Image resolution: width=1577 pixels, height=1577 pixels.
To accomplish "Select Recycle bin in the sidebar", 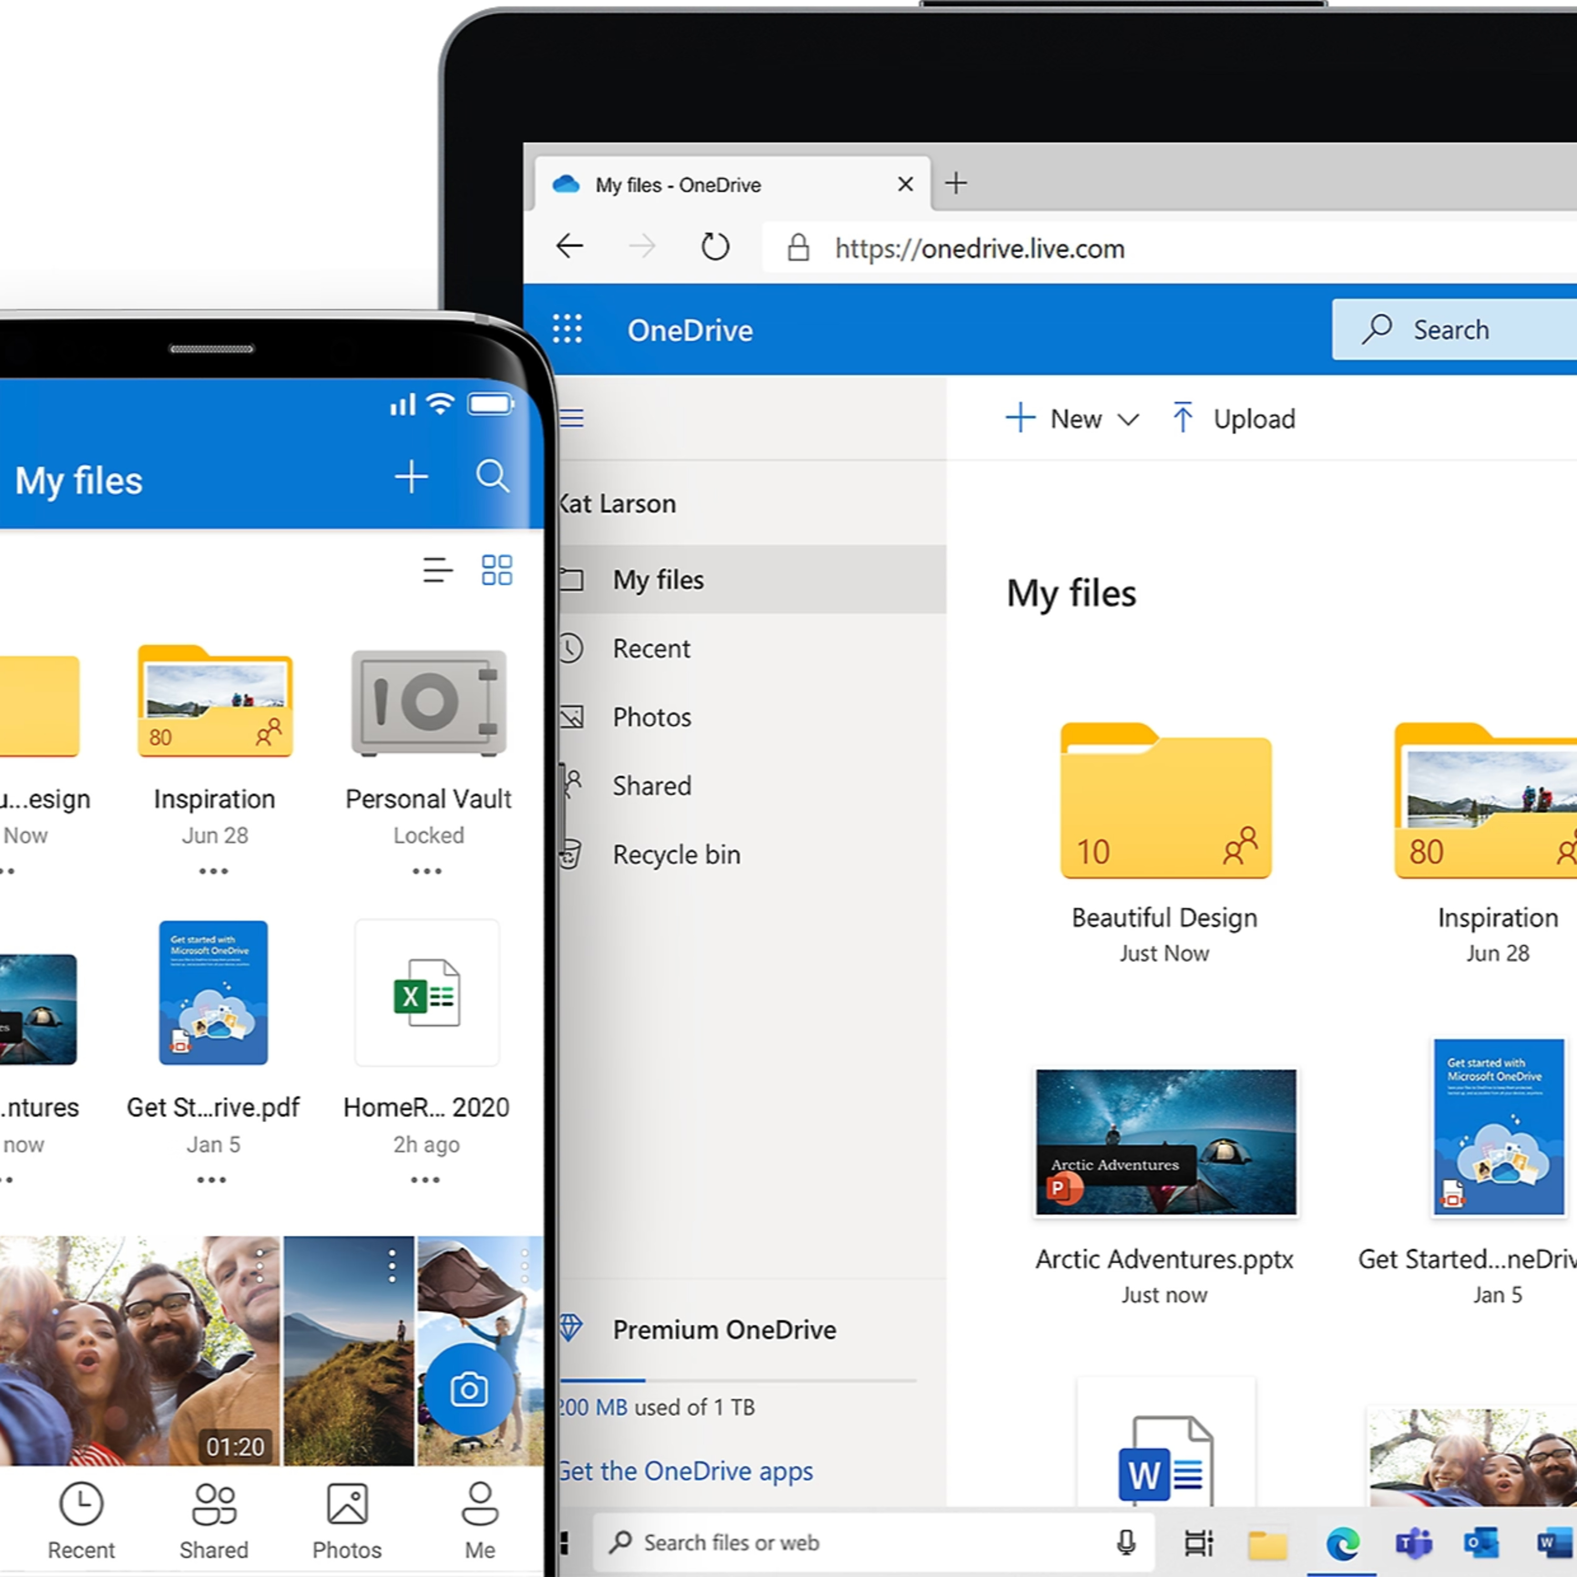I will click(x=677, y=855).
